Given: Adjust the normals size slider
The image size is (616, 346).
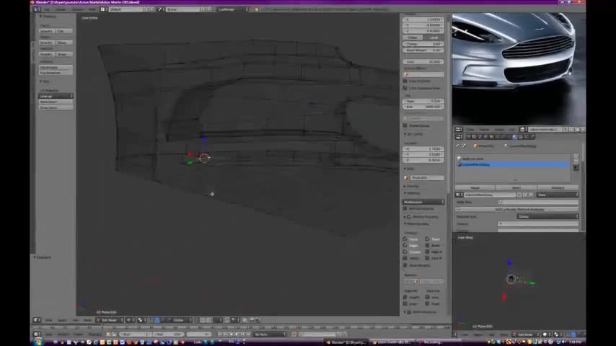Looking at the screenshot, I should [432, 281].
